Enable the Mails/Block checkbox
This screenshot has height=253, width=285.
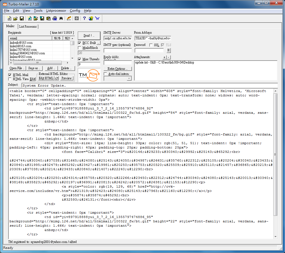point(80,48)
